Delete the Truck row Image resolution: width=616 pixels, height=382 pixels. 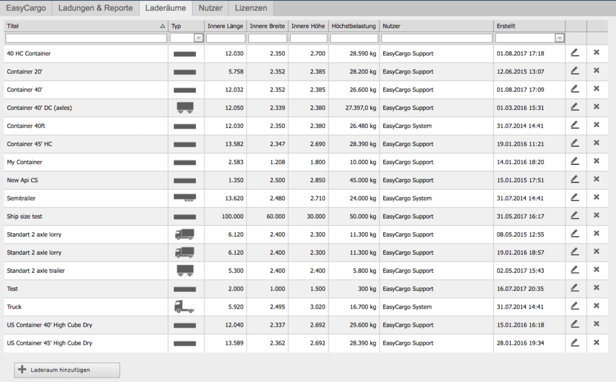pyautogui.click(x=596, y=306)
